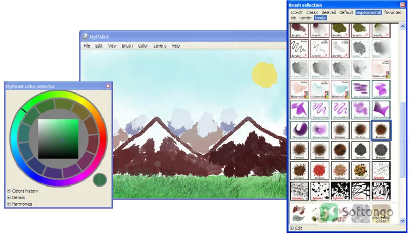Select the purple speckled patch Decoration brush
Screen dimensions: 410x233
click(360, 110)
